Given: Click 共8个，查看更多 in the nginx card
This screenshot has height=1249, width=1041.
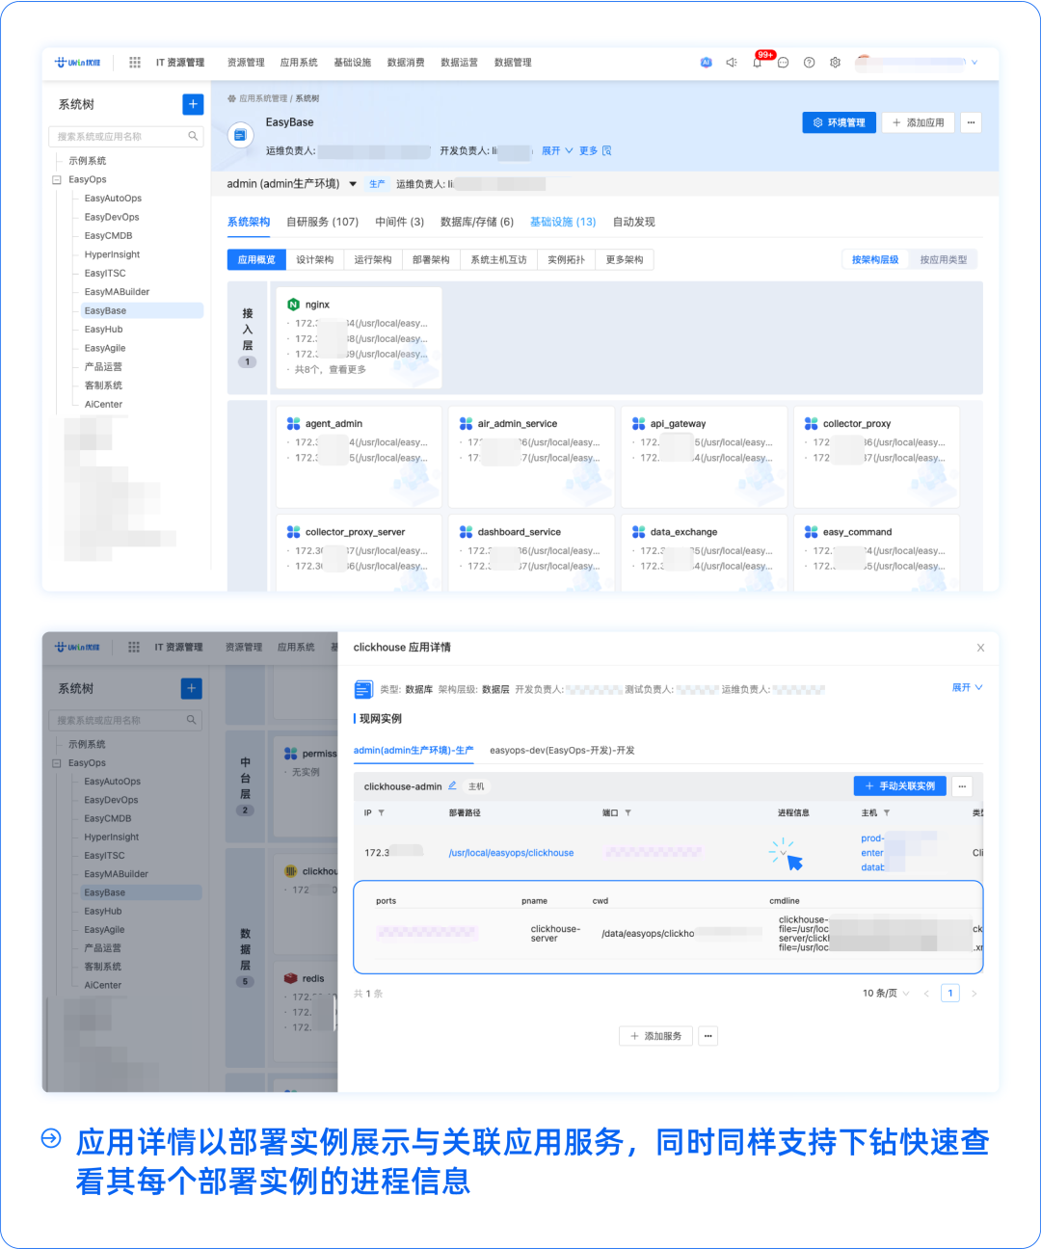Looking at the screenshot, I should point(330,369).
